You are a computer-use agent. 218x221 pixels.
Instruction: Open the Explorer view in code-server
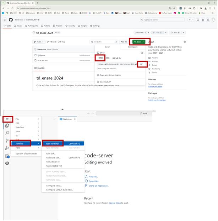7,125
